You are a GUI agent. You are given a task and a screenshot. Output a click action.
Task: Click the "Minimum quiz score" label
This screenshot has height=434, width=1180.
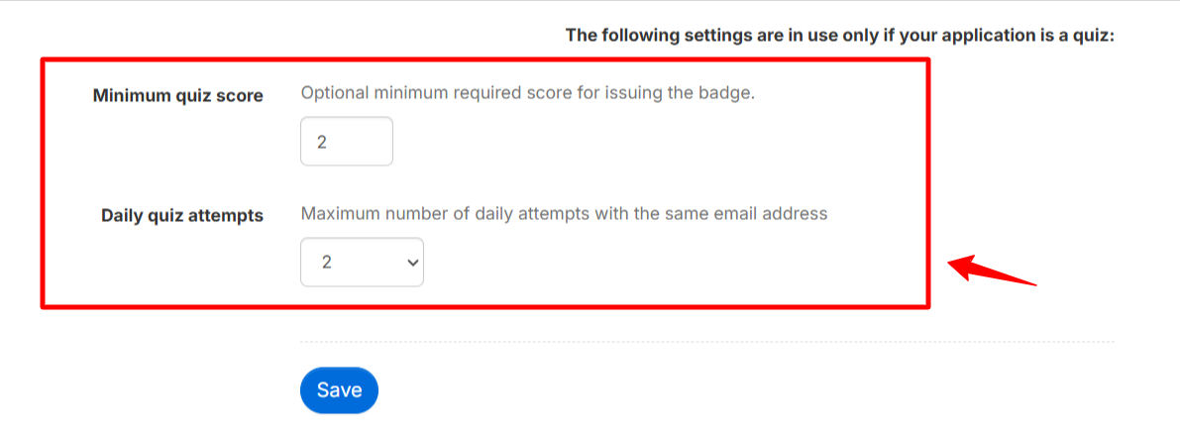coord(178,96)
